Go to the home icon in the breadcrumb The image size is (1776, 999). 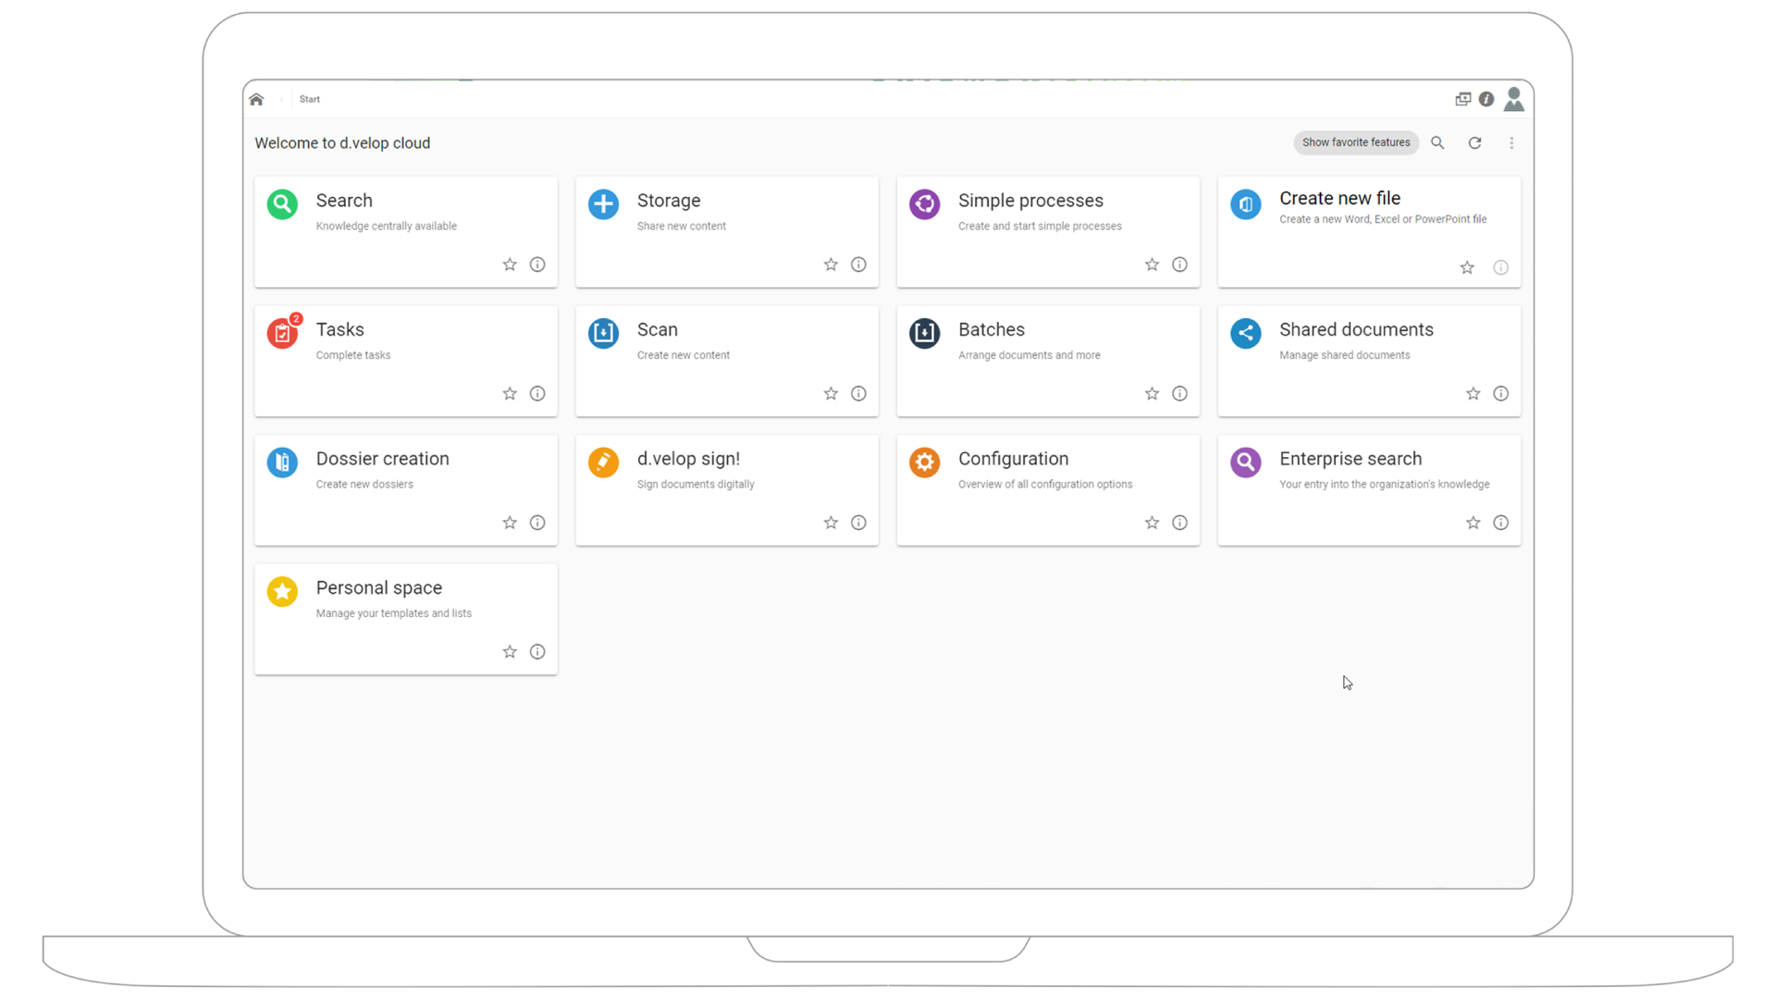click(257, 99)
